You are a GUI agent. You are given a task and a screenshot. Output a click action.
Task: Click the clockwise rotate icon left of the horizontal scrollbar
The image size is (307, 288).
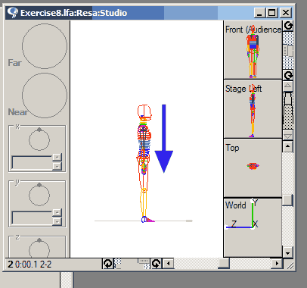click(x=157, y=264)
